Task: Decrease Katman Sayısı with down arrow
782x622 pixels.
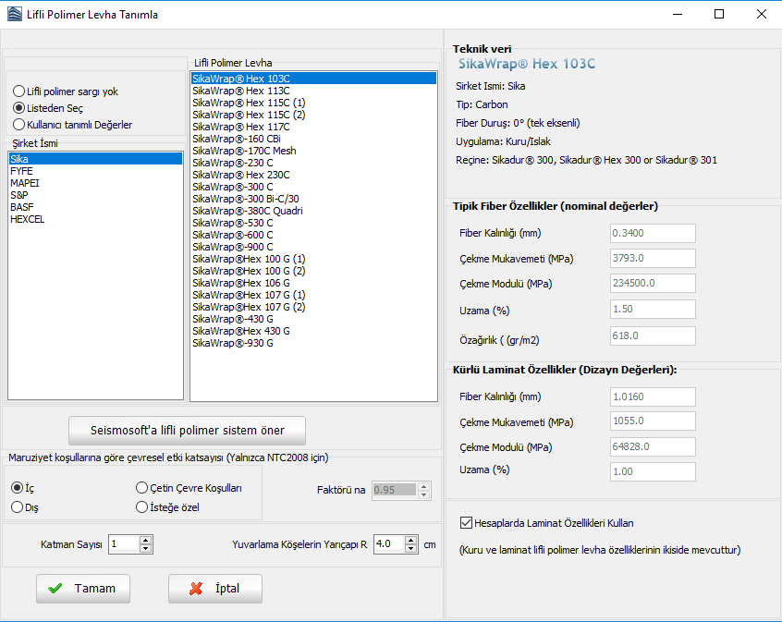Action: (x=145, y=549)
